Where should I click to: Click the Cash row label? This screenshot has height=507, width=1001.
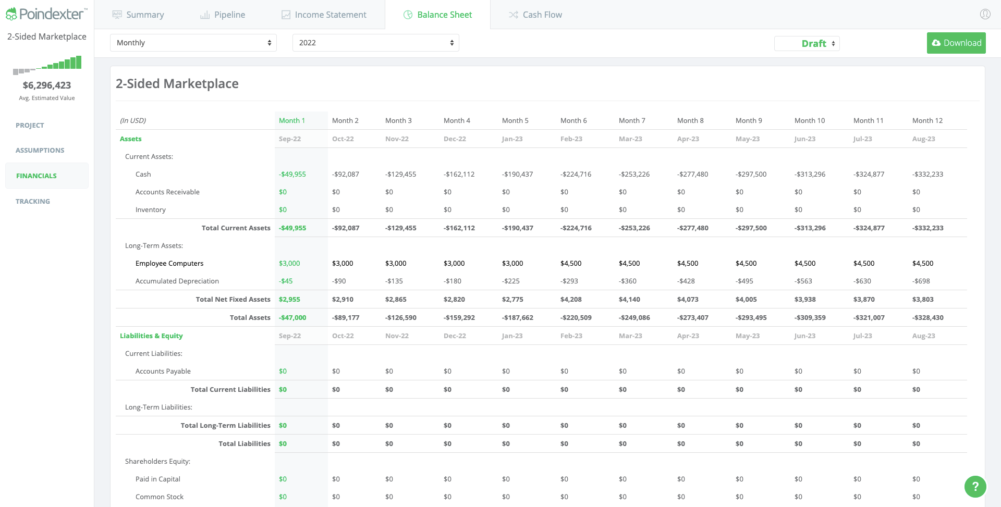pos(143,174)
